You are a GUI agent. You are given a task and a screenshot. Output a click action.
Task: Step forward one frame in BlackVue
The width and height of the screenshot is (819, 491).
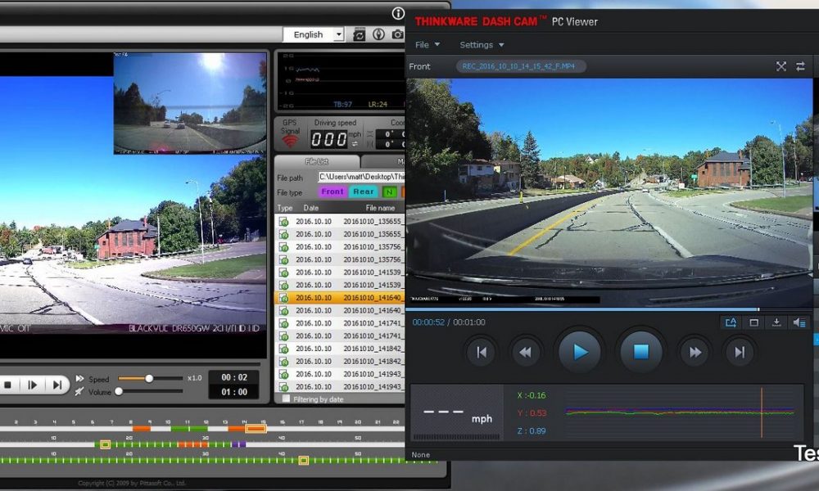click(x=32, y=385)
